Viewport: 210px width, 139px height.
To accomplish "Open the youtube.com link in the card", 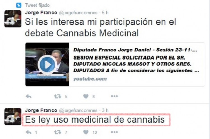I will (x=90, y=79).
